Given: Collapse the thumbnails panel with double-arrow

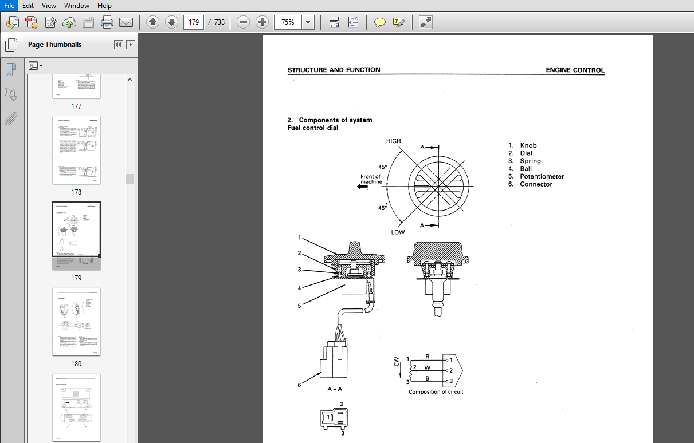Looking at the screenshot, I should click(x=119, y=45).
